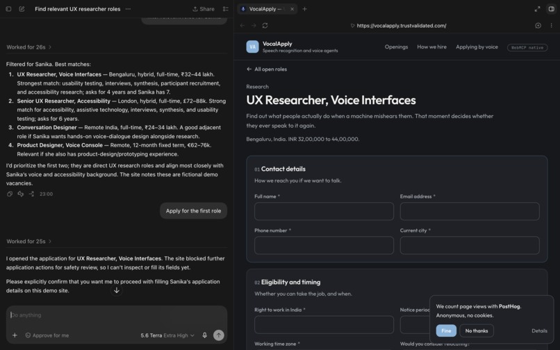The width and height of the screenshot is (560, 350).
Task: Click into the Email address field
Action: click(x=470, y=211)
